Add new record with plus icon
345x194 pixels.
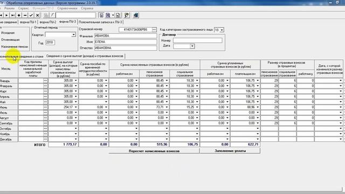point(19,15)
